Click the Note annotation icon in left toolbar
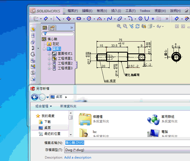This screenshot has width=190, height=161. [x=33, y=54]
